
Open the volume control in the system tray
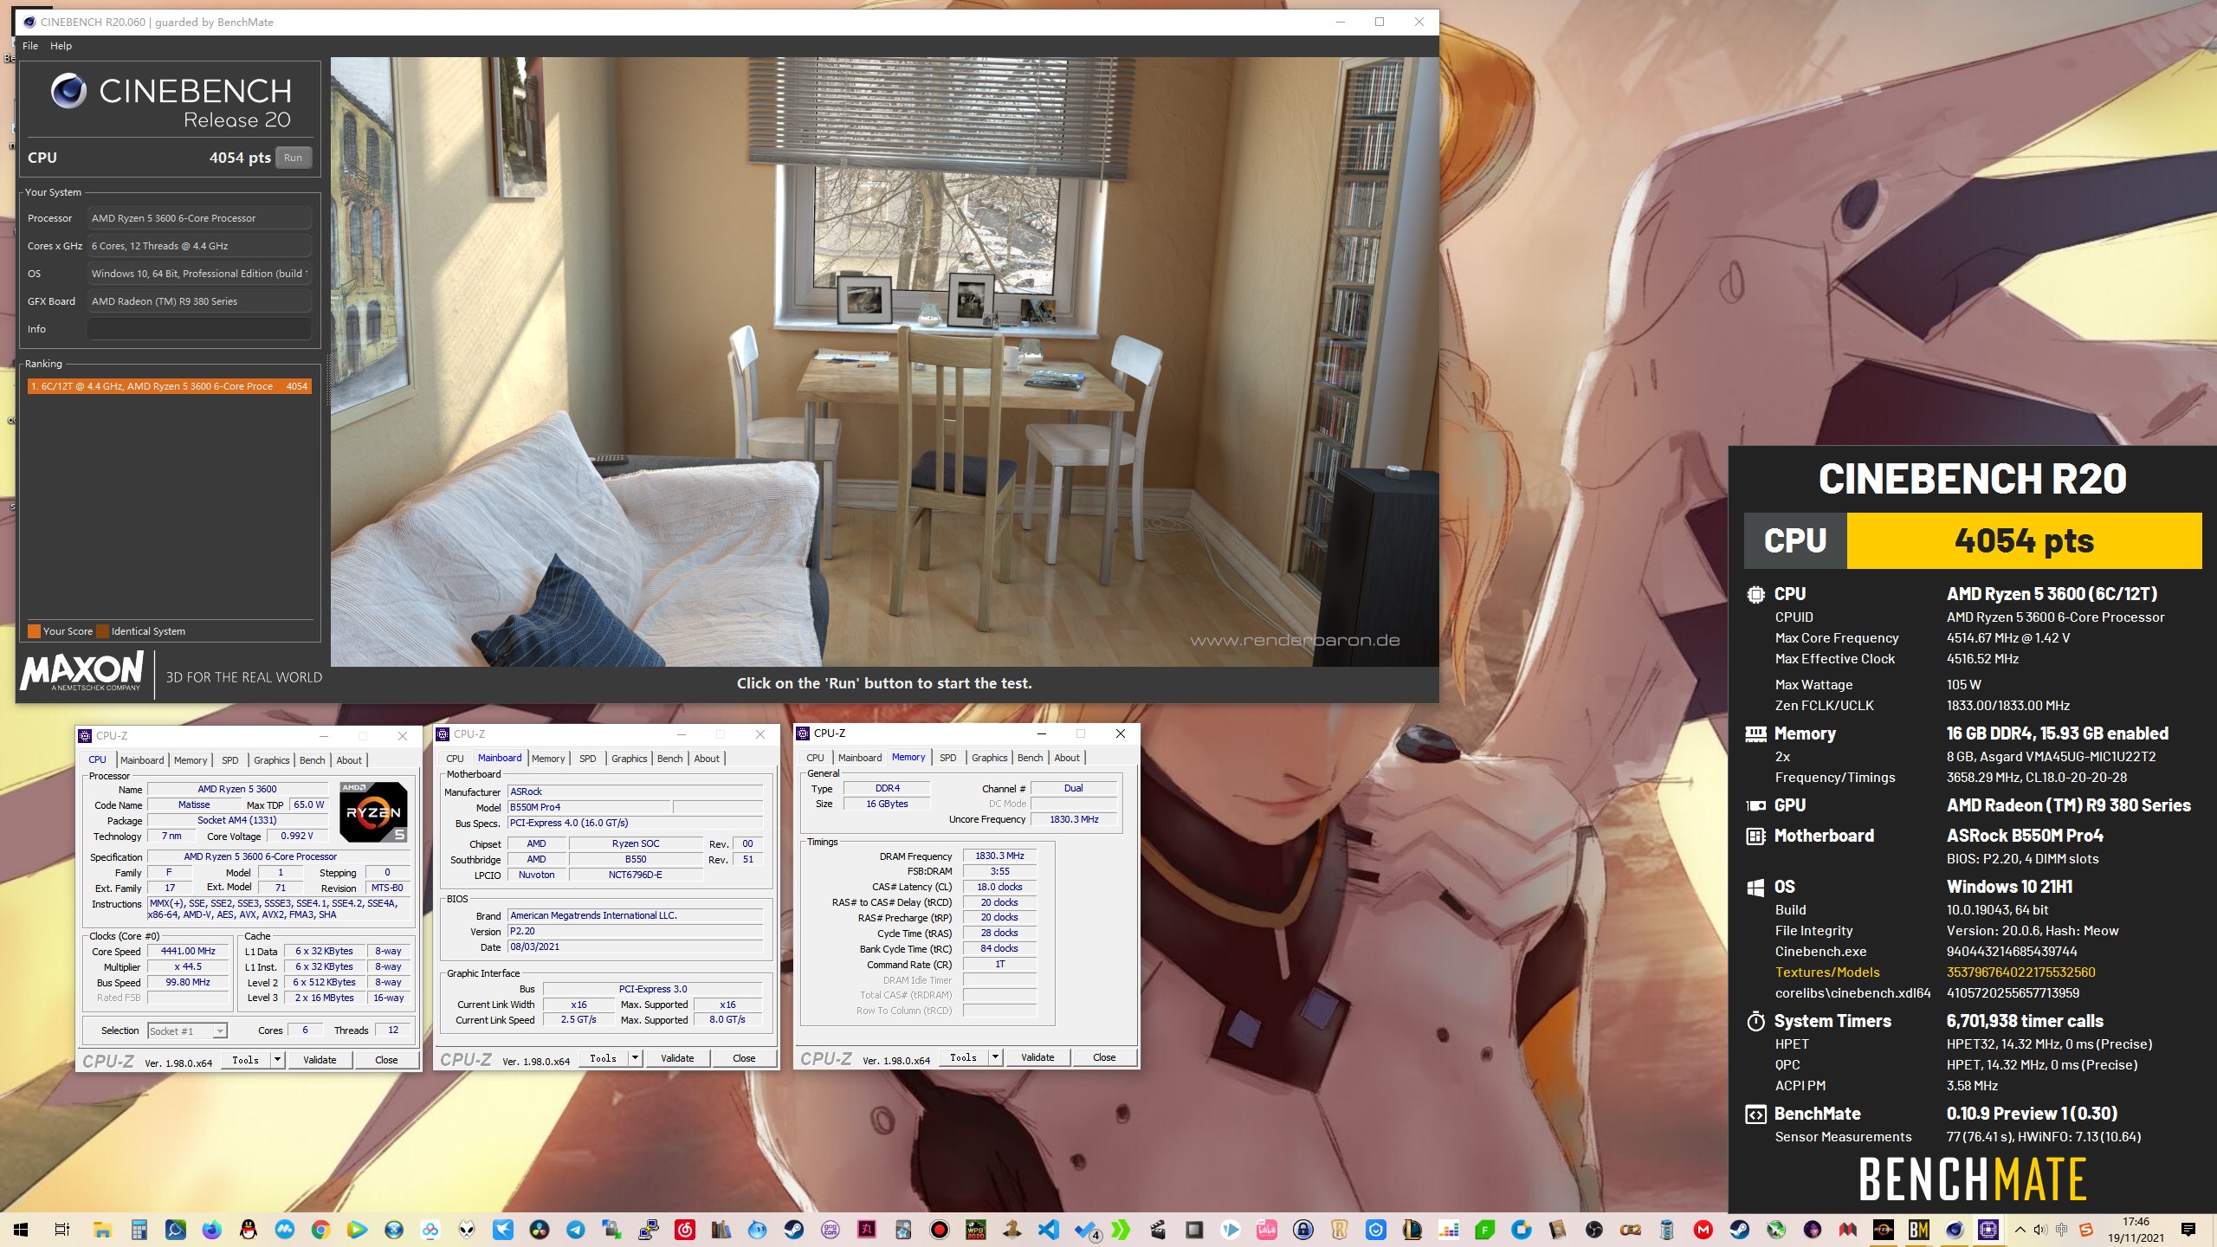[x=2040, y=1230]
